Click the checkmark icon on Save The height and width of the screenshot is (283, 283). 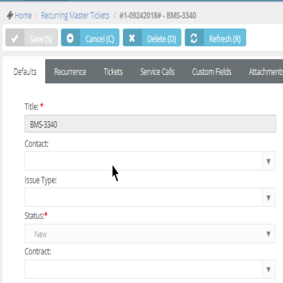click(x=15, y=38)
